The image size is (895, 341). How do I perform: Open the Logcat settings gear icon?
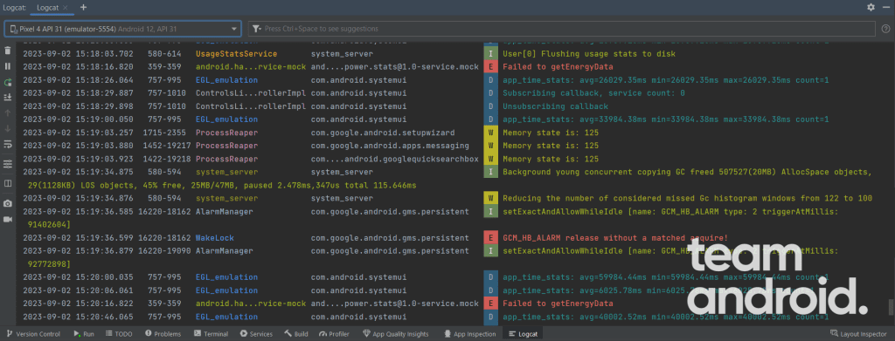click(871, 7)
